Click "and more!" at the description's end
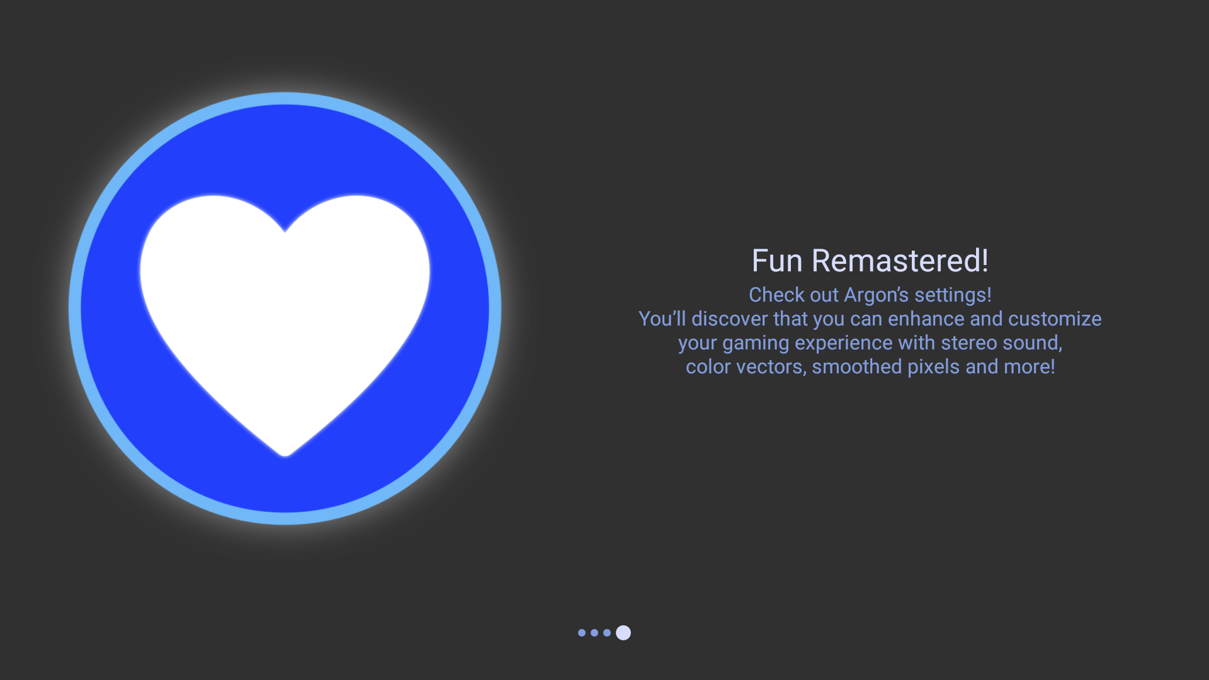This screenshot has height=680, width=1209. [1010, 366]
